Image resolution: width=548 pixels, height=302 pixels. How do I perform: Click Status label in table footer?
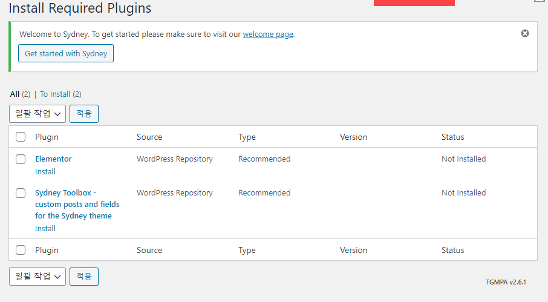click(453, 251)
